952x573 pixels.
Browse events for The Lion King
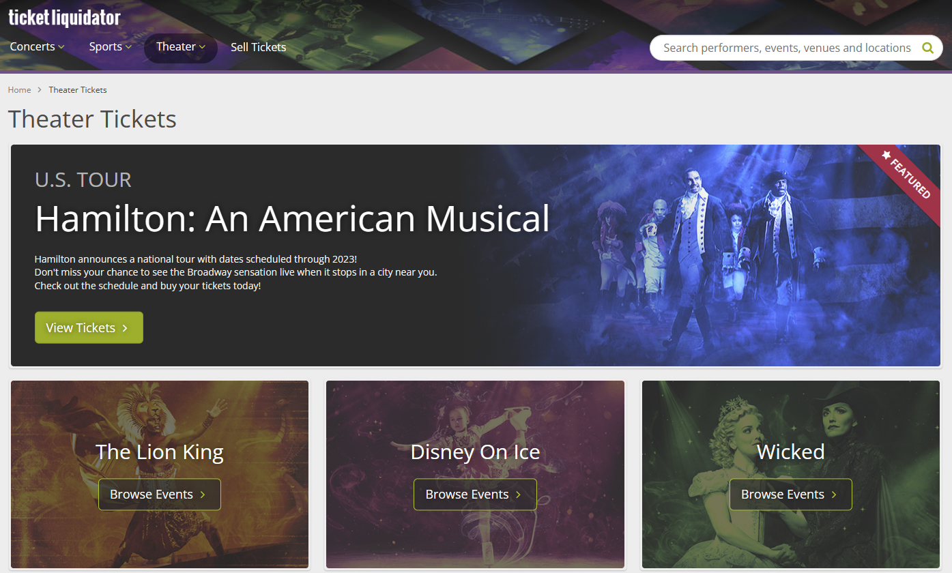click(x=160, y=495)
